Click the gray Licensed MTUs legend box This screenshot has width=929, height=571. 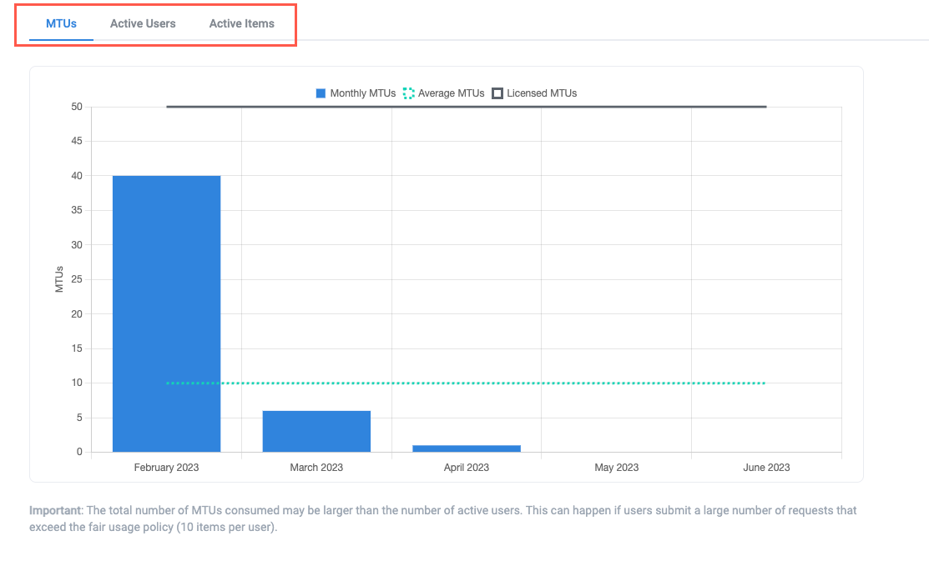tap(497, 93)
